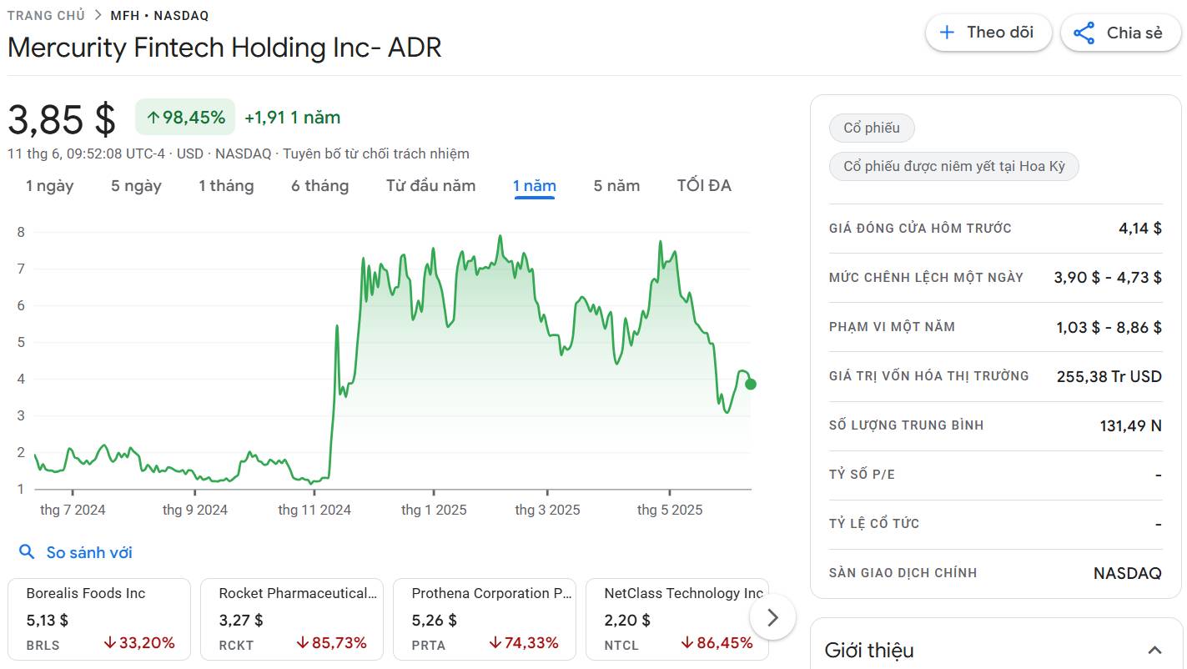Click PHẠM VI MỘT NĂM label
The image size is (1187, 669).
(x=892, y=327)
